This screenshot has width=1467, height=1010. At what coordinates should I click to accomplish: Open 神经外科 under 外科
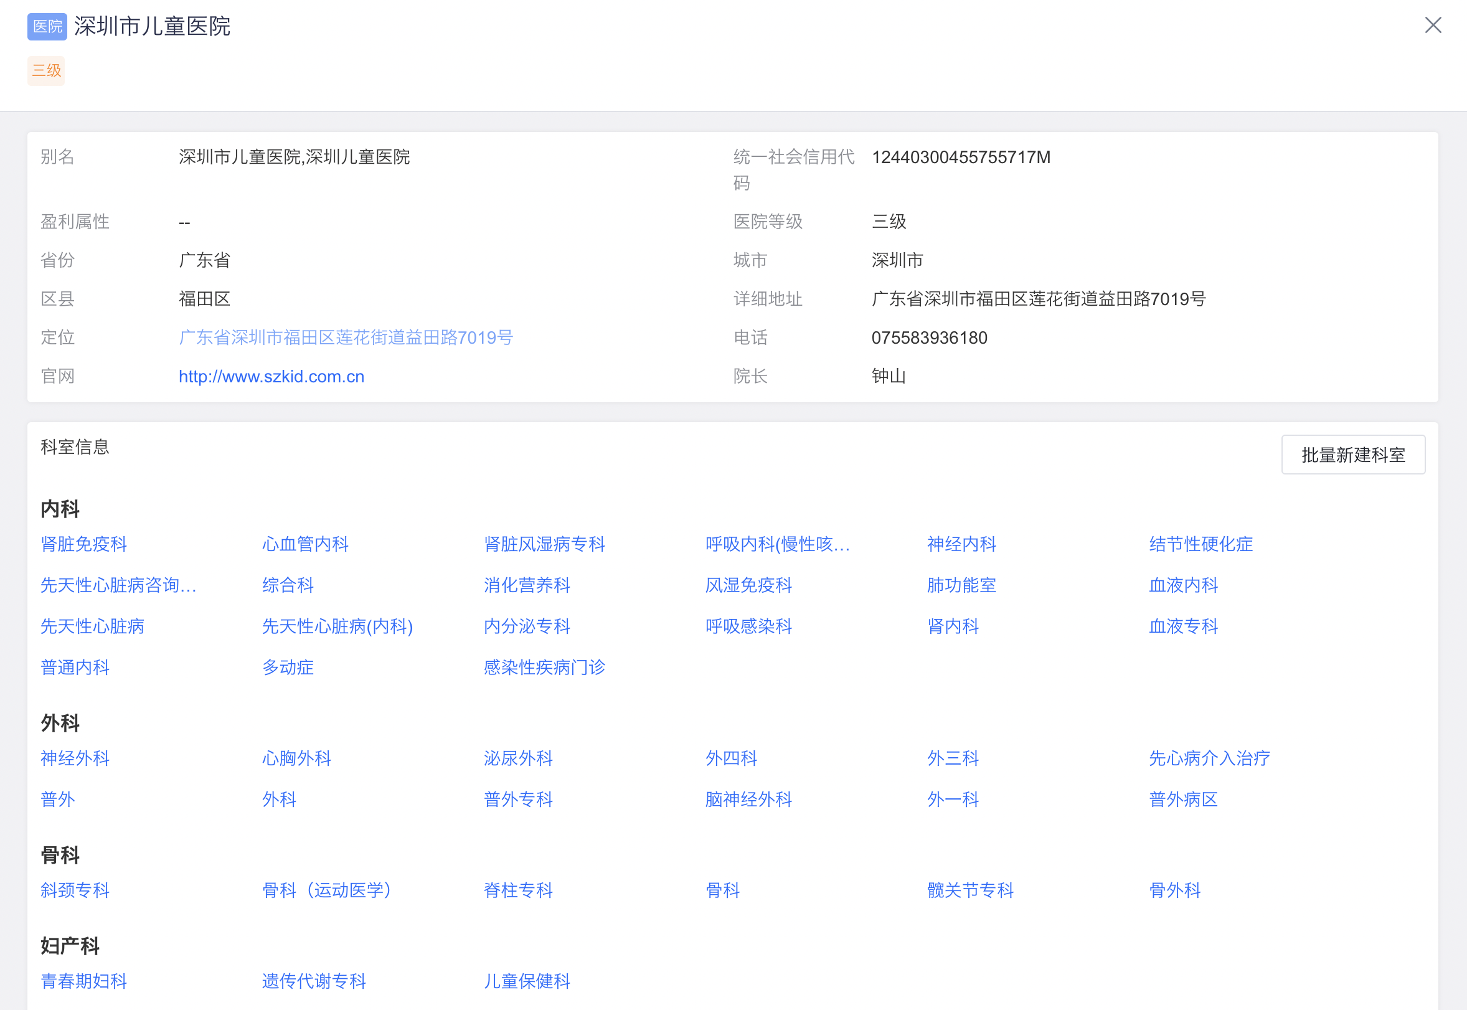coord(75,758)
